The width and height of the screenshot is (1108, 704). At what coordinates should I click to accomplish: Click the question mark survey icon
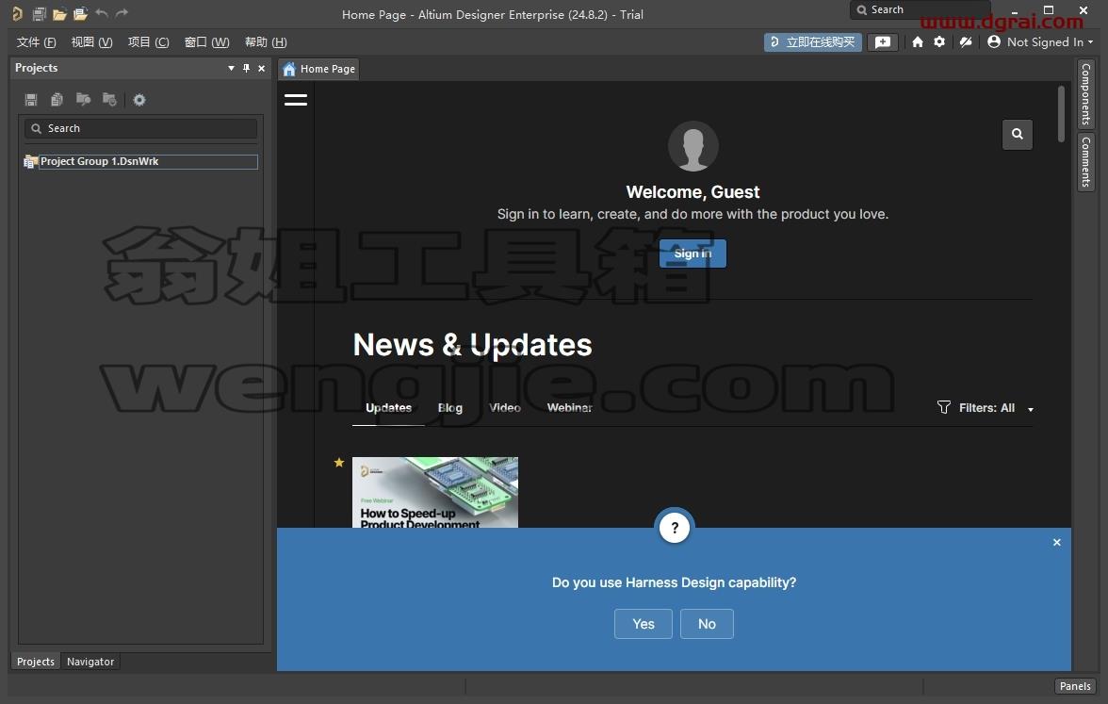tap(675, 528)
